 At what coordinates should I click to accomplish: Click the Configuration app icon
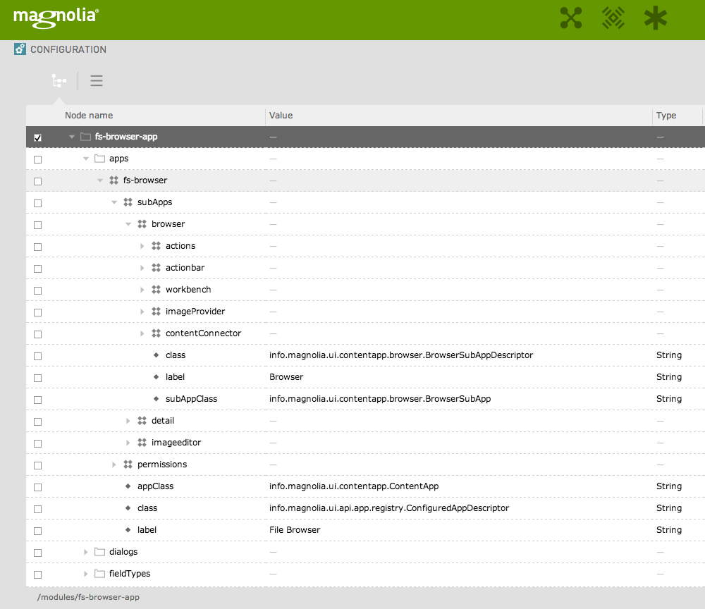coord(20,49)
